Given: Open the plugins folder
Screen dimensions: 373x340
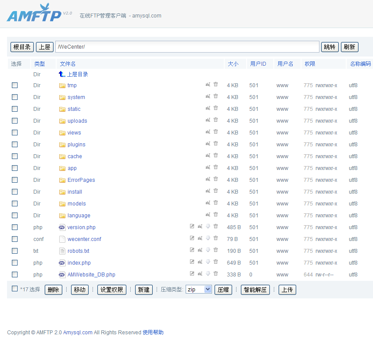Looking at the screenshot, I should (x=76, y=145).
